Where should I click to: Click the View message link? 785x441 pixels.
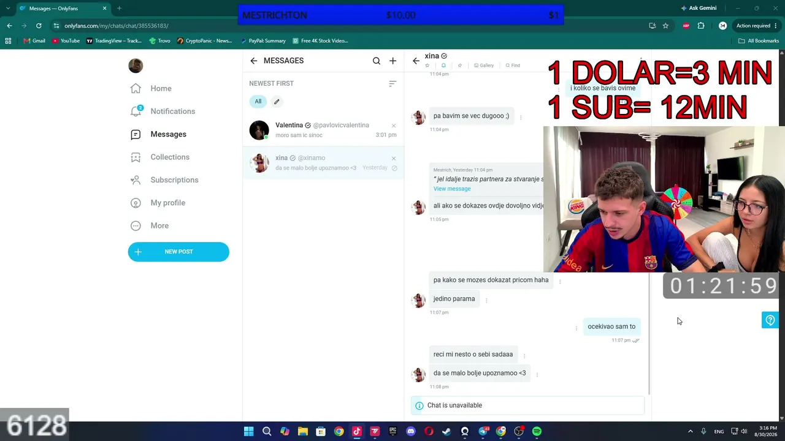pyautogui.click(x=452, y=189)
